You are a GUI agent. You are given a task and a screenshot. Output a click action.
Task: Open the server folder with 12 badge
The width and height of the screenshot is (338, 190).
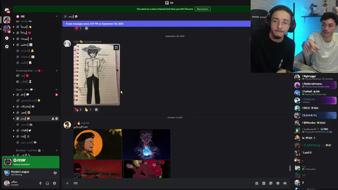7,29
